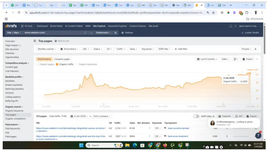Open the http + https protocol dropdown
This screenshot has height=151, width=267.
click(x=14, y=33)
